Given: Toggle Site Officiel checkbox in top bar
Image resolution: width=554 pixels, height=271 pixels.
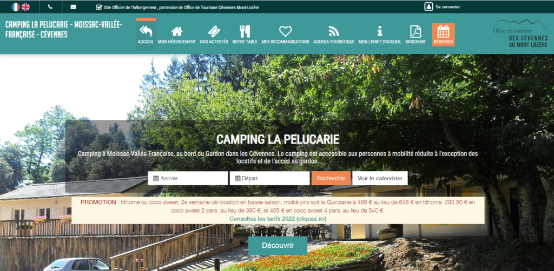Looking at the screenshot, I should click(x=99, y=7).
